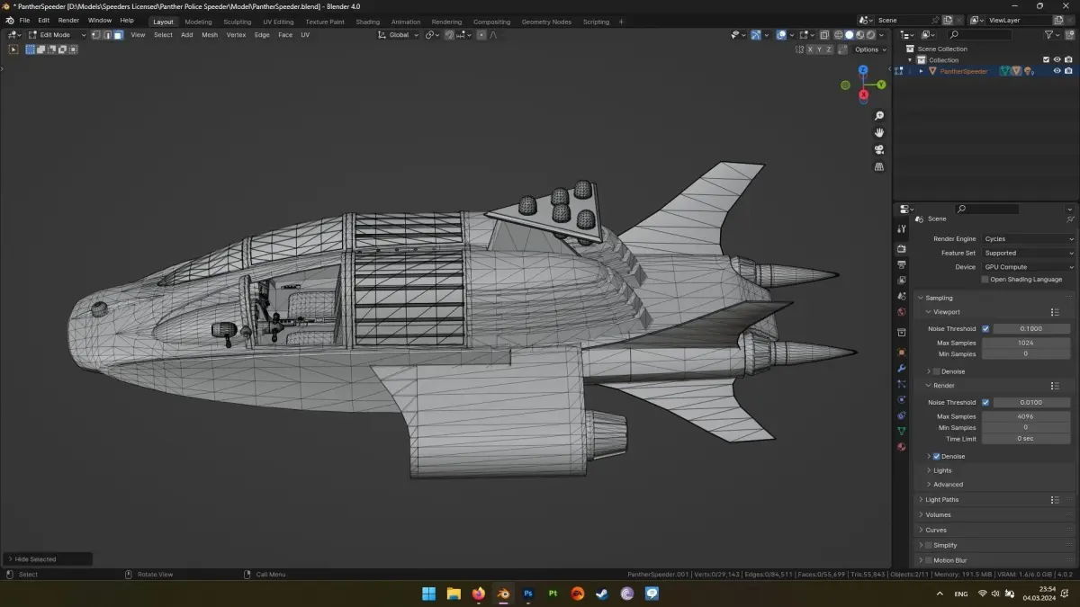Open the Windows Start menu
1080x607 pixels.
[428, 594]
